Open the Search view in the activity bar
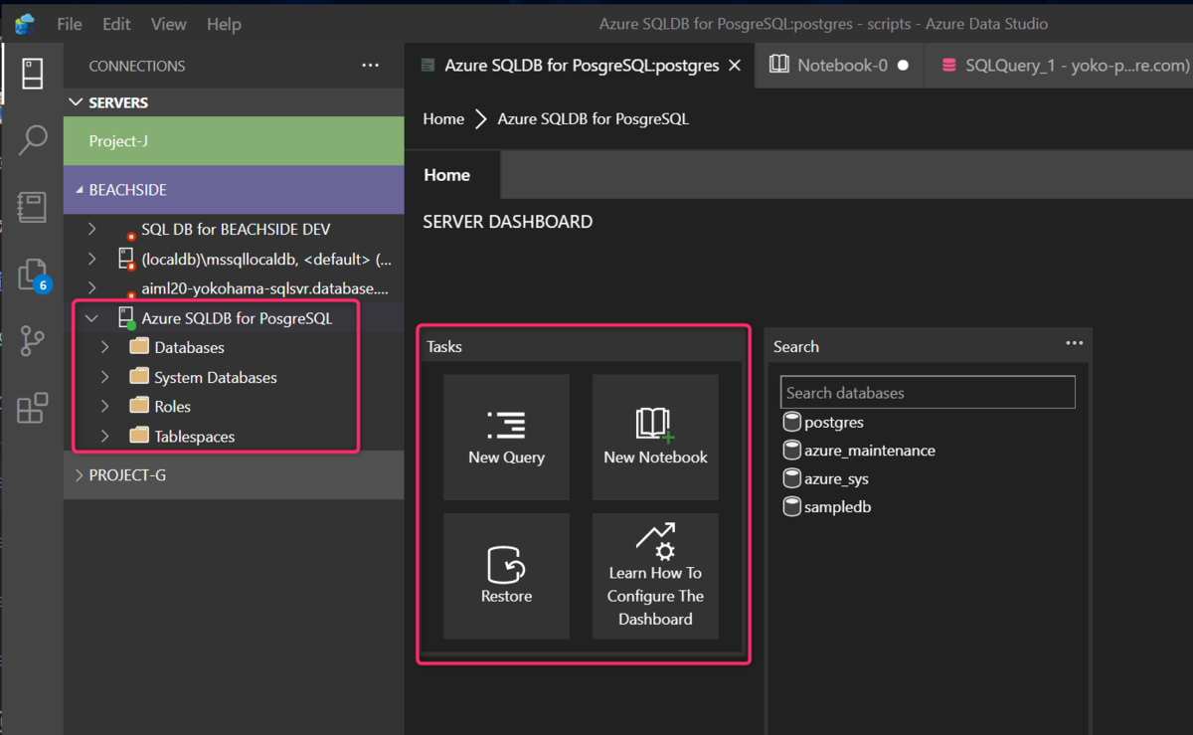 [x=32, y=140]
